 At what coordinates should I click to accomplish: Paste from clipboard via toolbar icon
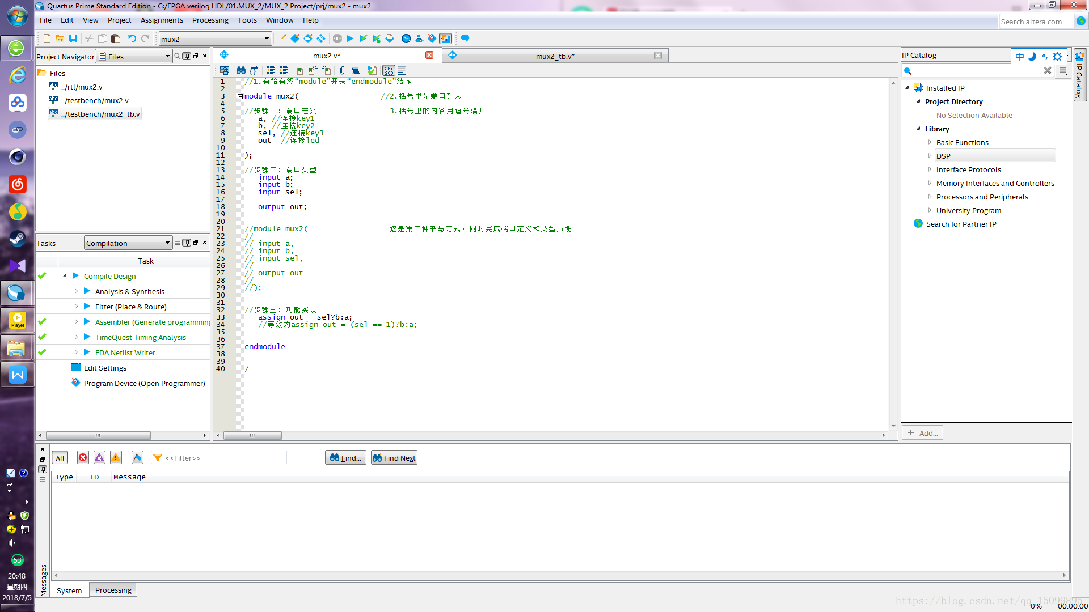116,39
